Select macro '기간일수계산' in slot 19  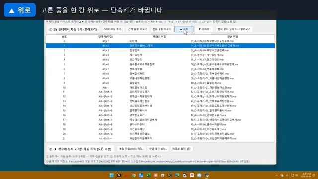click(x=137, y=129)
